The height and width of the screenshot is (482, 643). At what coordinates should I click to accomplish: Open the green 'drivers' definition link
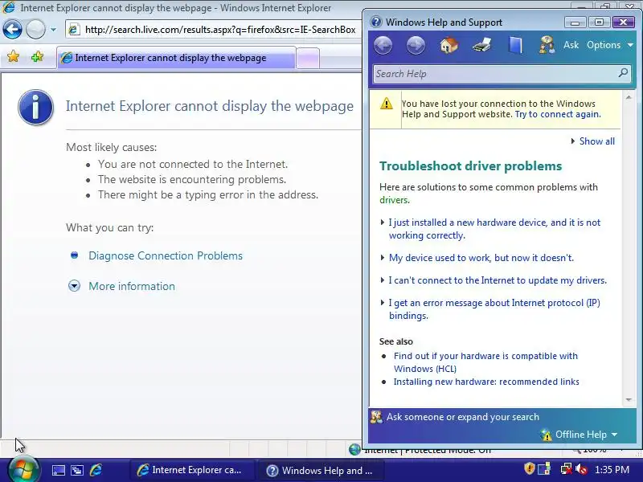[x=394, y=200]
